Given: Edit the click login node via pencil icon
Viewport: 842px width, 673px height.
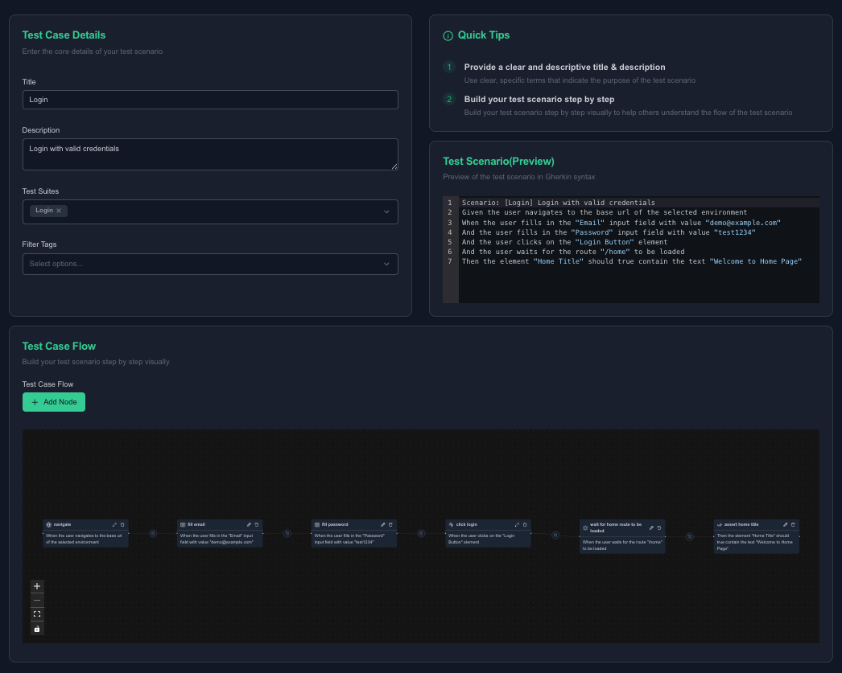Looking at the screenshot, I should [516, 524].
